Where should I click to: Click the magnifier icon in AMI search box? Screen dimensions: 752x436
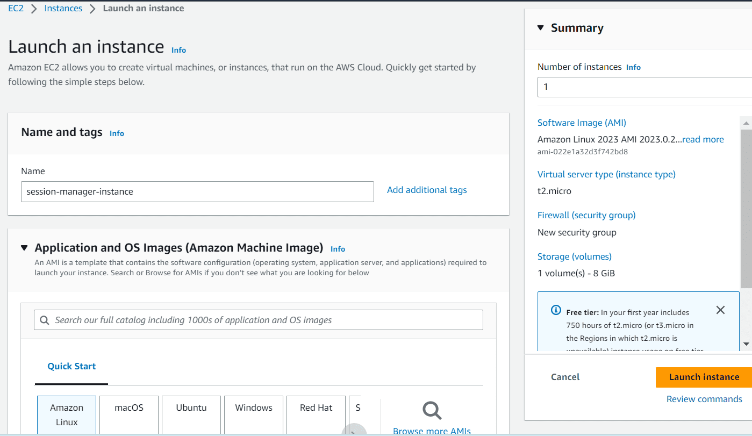coord(44,320)
